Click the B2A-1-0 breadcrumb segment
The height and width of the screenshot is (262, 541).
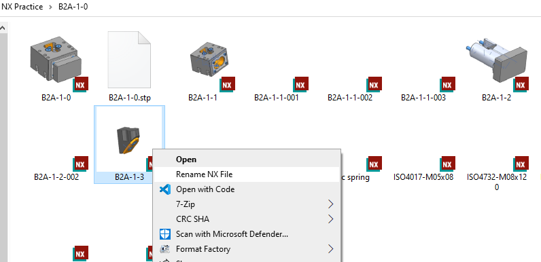[x=73, y=7]
